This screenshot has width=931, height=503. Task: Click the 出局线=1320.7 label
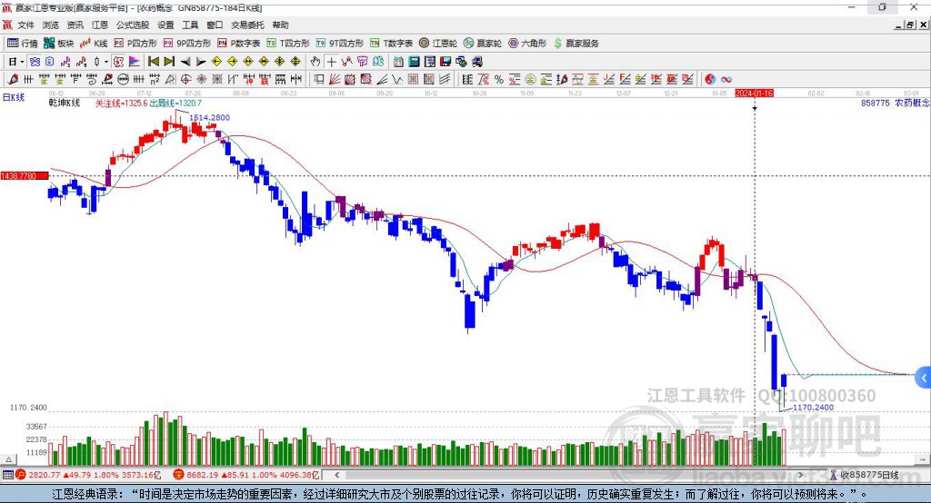(175, 103)
